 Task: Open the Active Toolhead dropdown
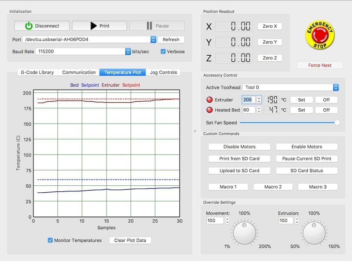(335, 87)
